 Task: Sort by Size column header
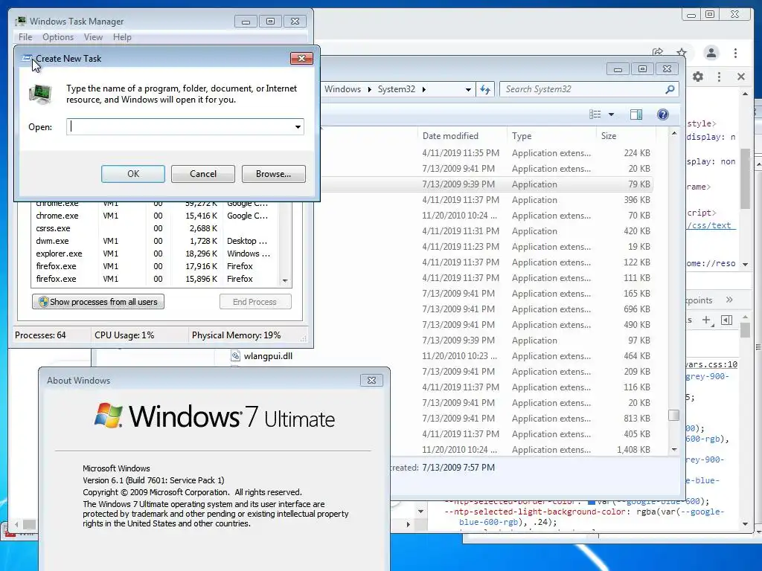(626, 136)
